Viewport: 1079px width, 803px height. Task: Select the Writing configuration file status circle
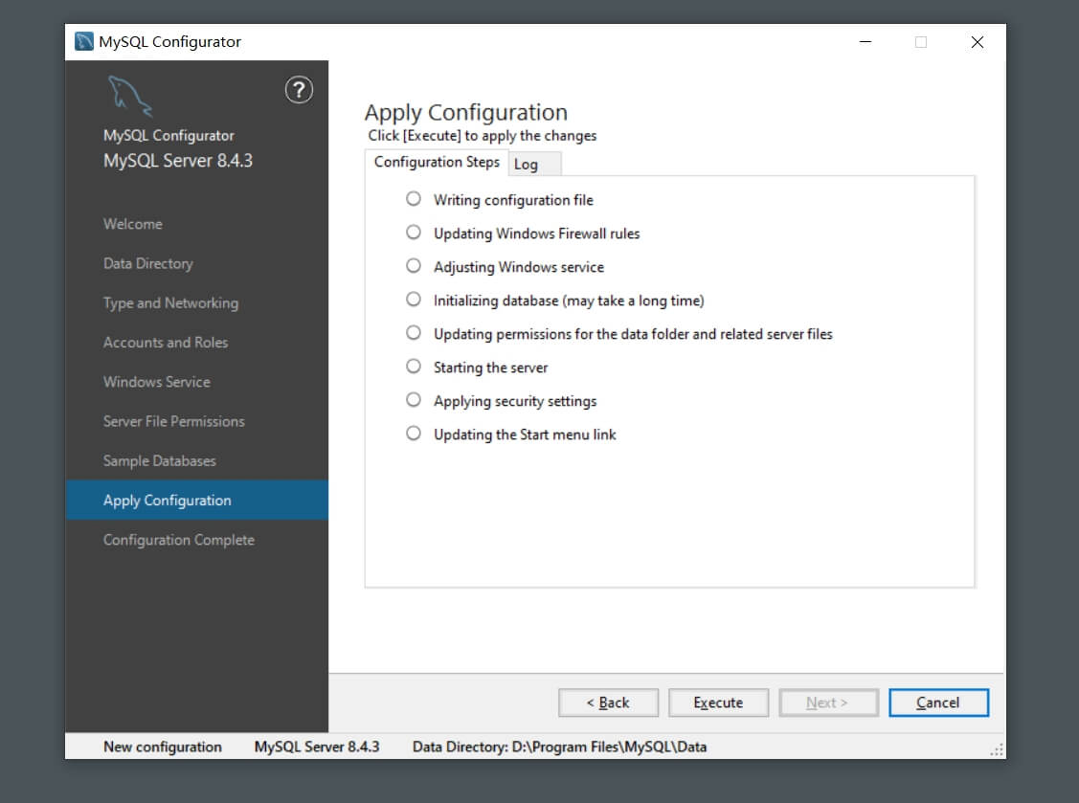click(413, 199)
